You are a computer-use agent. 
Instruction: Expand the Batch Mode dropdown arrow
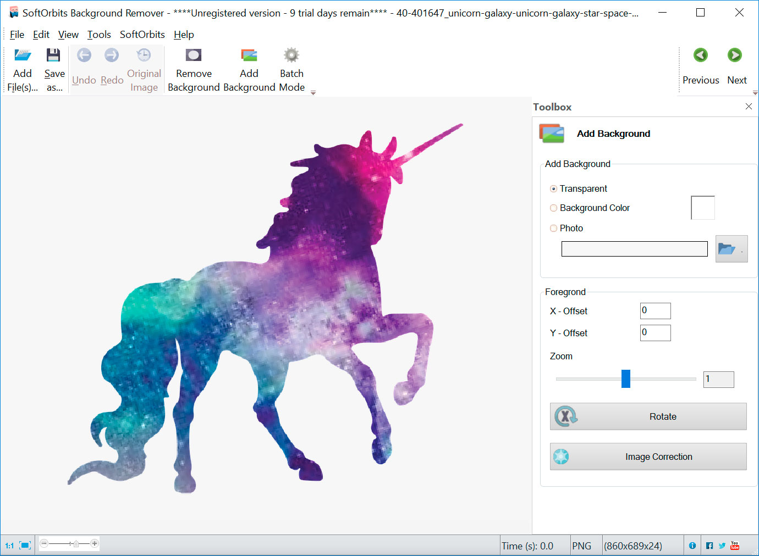point(312,93)
